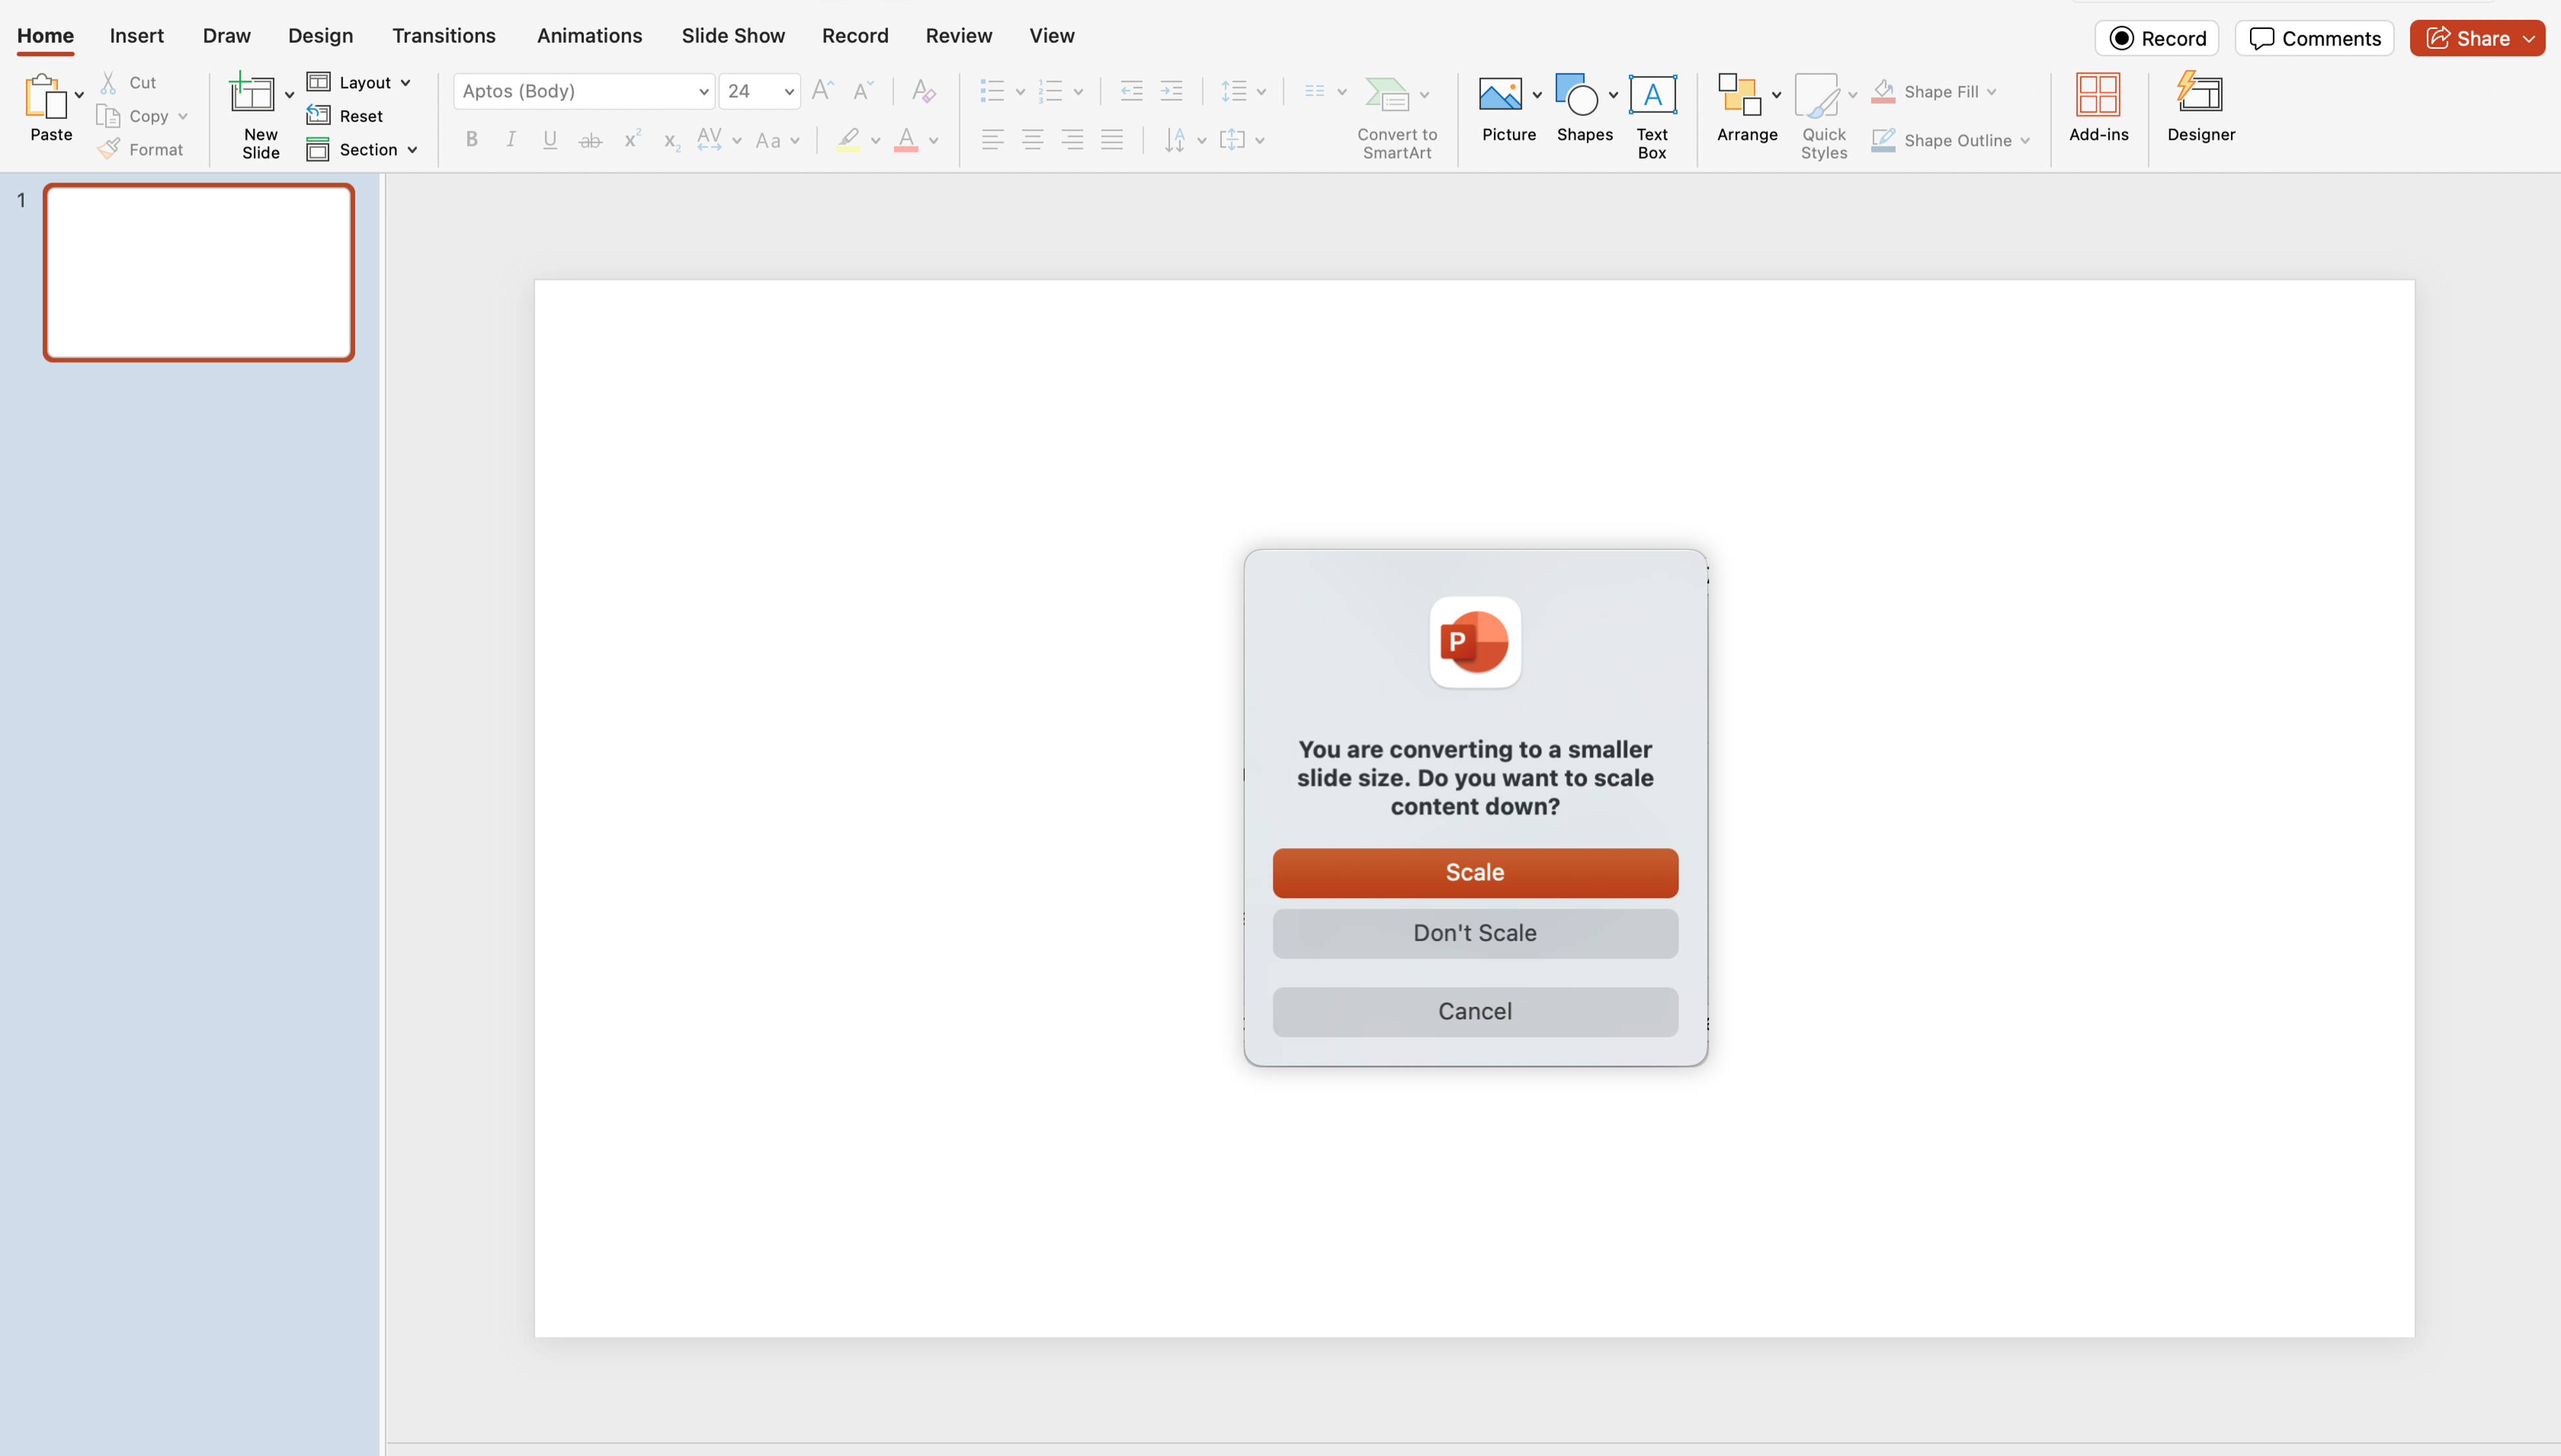Viewport: 2561px width, 1456px height.
Task: Switch to the Design tab
Action: 320,36
